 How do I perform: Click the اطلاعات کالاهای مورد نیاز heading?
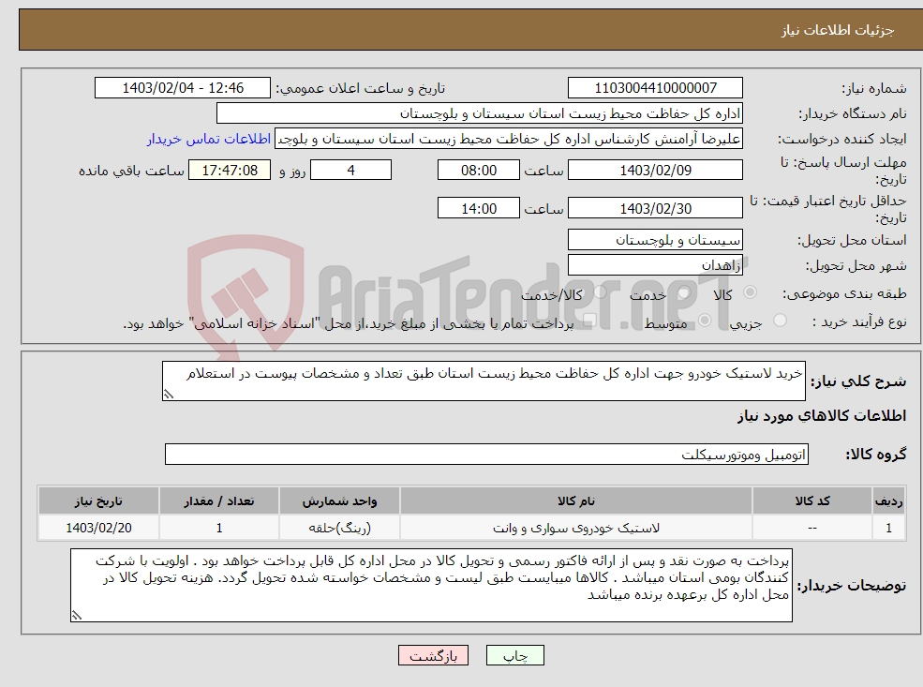(x=821, y=416)
